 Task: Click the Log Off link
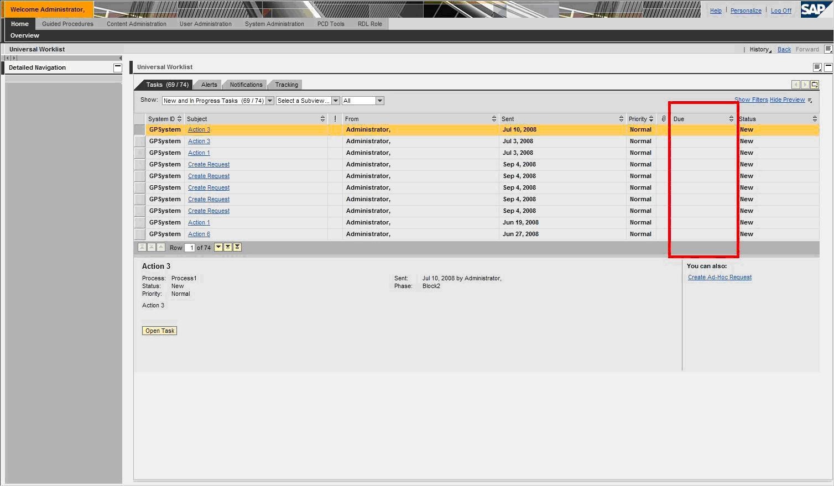(781, 11)
